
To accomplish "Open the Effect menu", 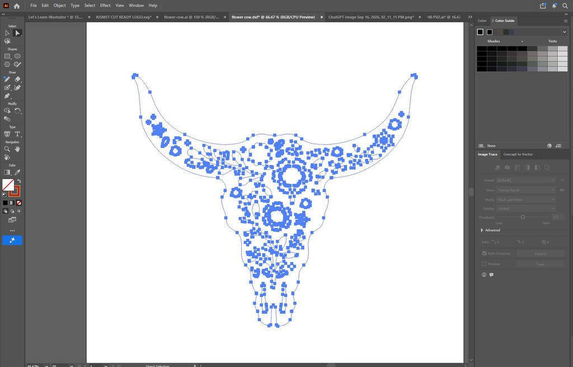I will pyautogui.click(x=105, y=6).
